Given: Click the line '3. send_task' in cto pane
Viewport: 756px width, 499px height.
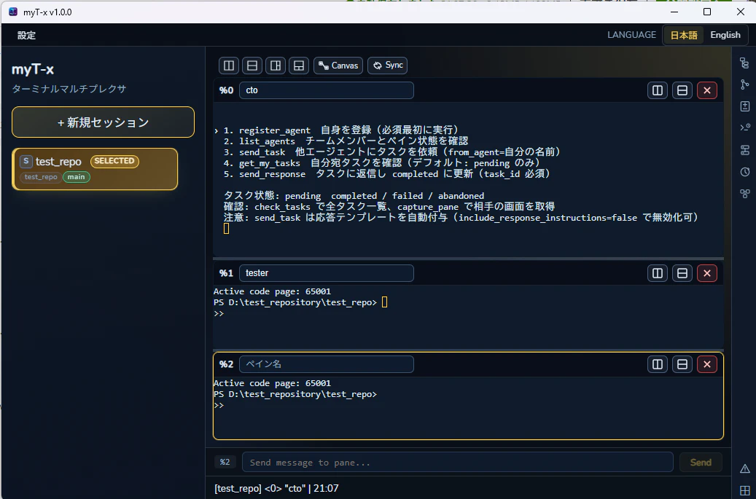Looking at the screenshot, I should pos(392,152).
